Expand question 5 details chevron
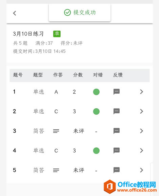Screen dimensions: 159x196 (x=142, y=170)
